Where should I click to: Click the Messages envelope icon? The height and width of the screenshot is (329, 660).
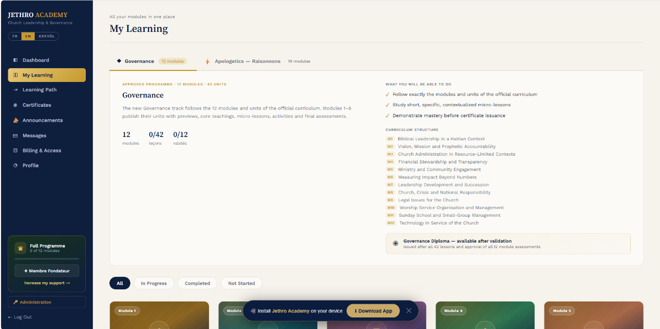15,135
